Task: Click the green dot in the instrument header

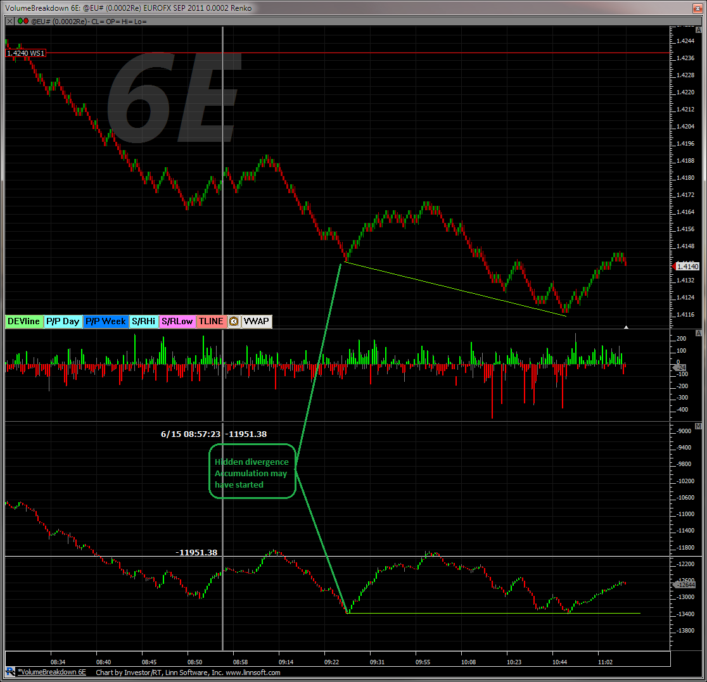Action: (x=20, y=21)
